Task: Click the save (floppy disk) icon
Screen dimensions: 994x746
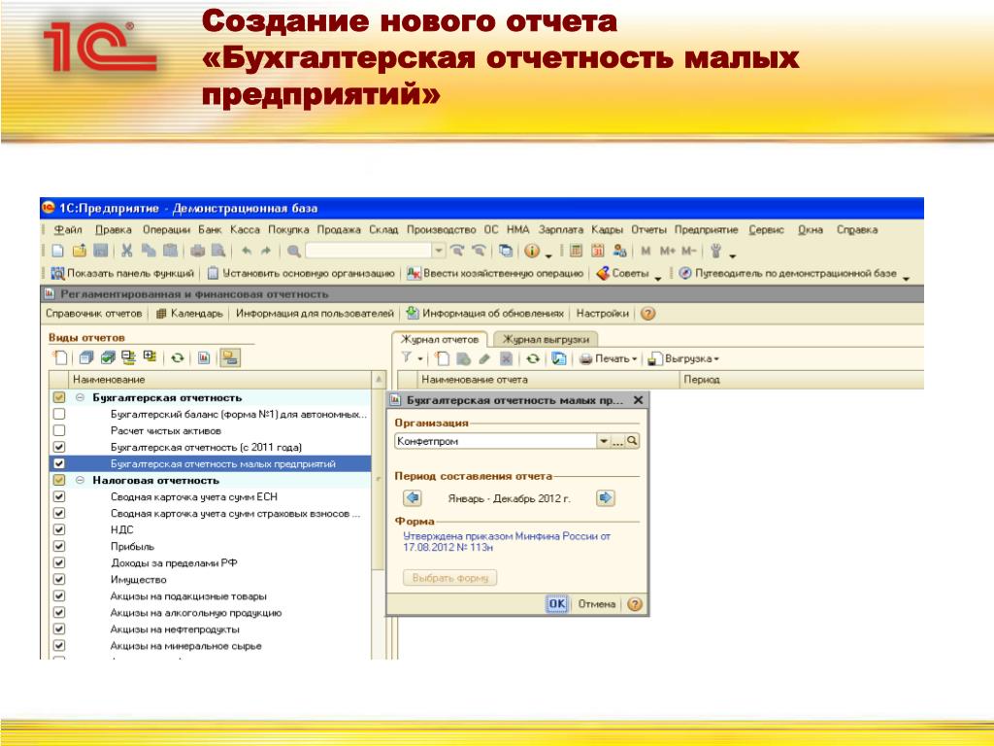Action: coord(100,251)
